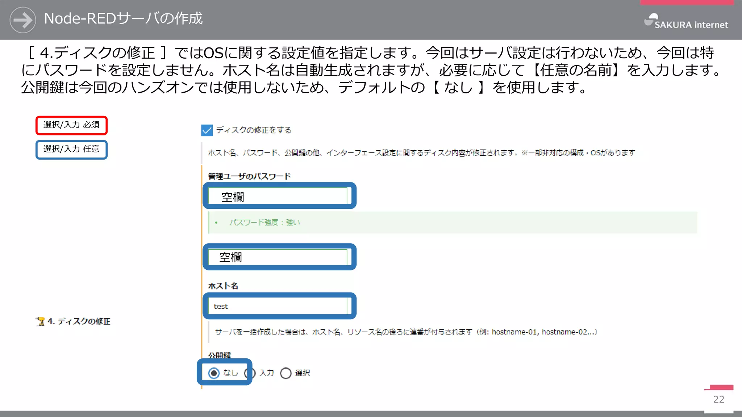Click the page number 22
This screenshot has width=742, height=417.
pyautogui.click(x=718, y=400)
